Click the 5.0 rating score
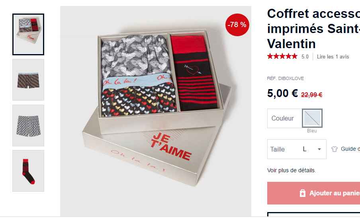This screenshot has height=218, width=360. pyautogui.click(x=305, y=57)
